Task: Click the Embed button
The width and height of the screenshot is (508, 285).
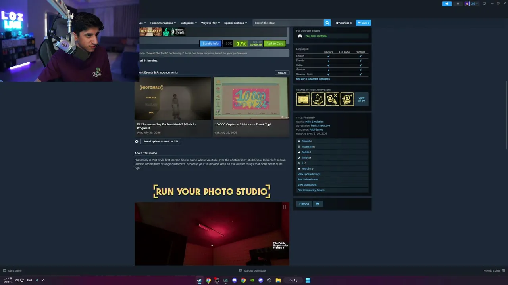Action: point(304,204)
